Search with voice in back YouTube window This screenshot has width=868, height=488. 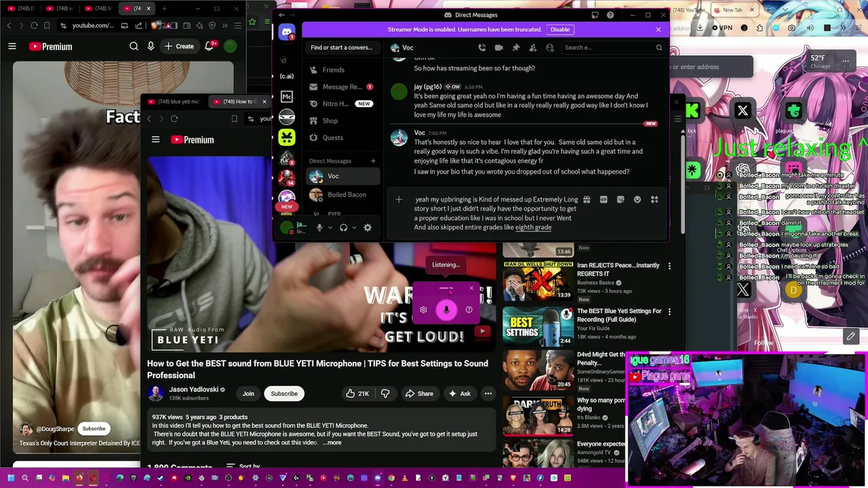point(151,46)
